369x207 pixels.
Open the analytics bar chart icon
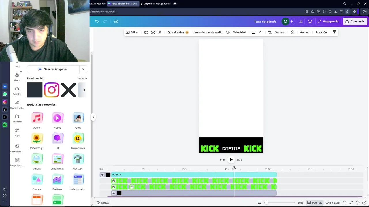301,22
